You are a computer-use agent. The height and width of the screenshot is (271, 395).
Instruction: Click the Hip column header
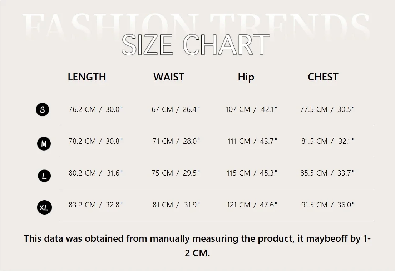[246, 77]
